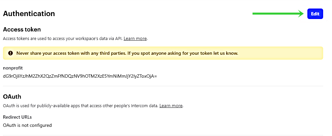Open Learn more link for access tokens

tap(135, 39)
